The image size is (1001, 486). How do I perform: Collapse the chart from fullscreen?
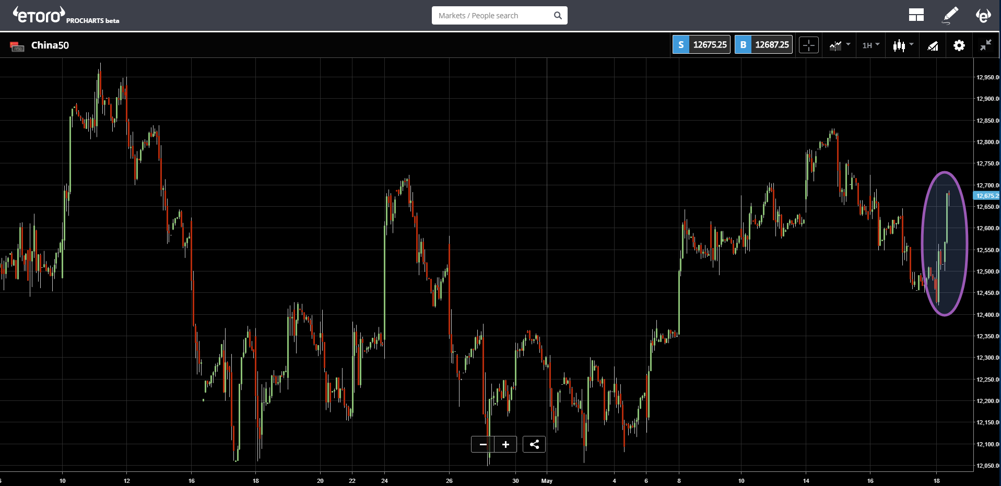(x=985, y=45)
